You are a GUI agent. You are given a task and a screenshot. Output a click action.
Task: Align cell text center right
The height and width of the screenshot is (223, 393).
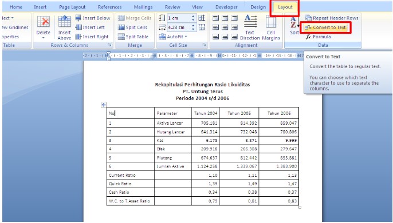234,27
